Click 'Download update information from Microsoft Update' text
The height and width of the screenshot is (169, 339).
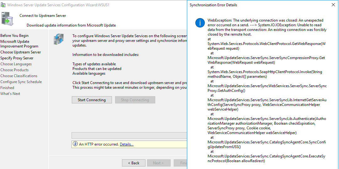(71, 25)
